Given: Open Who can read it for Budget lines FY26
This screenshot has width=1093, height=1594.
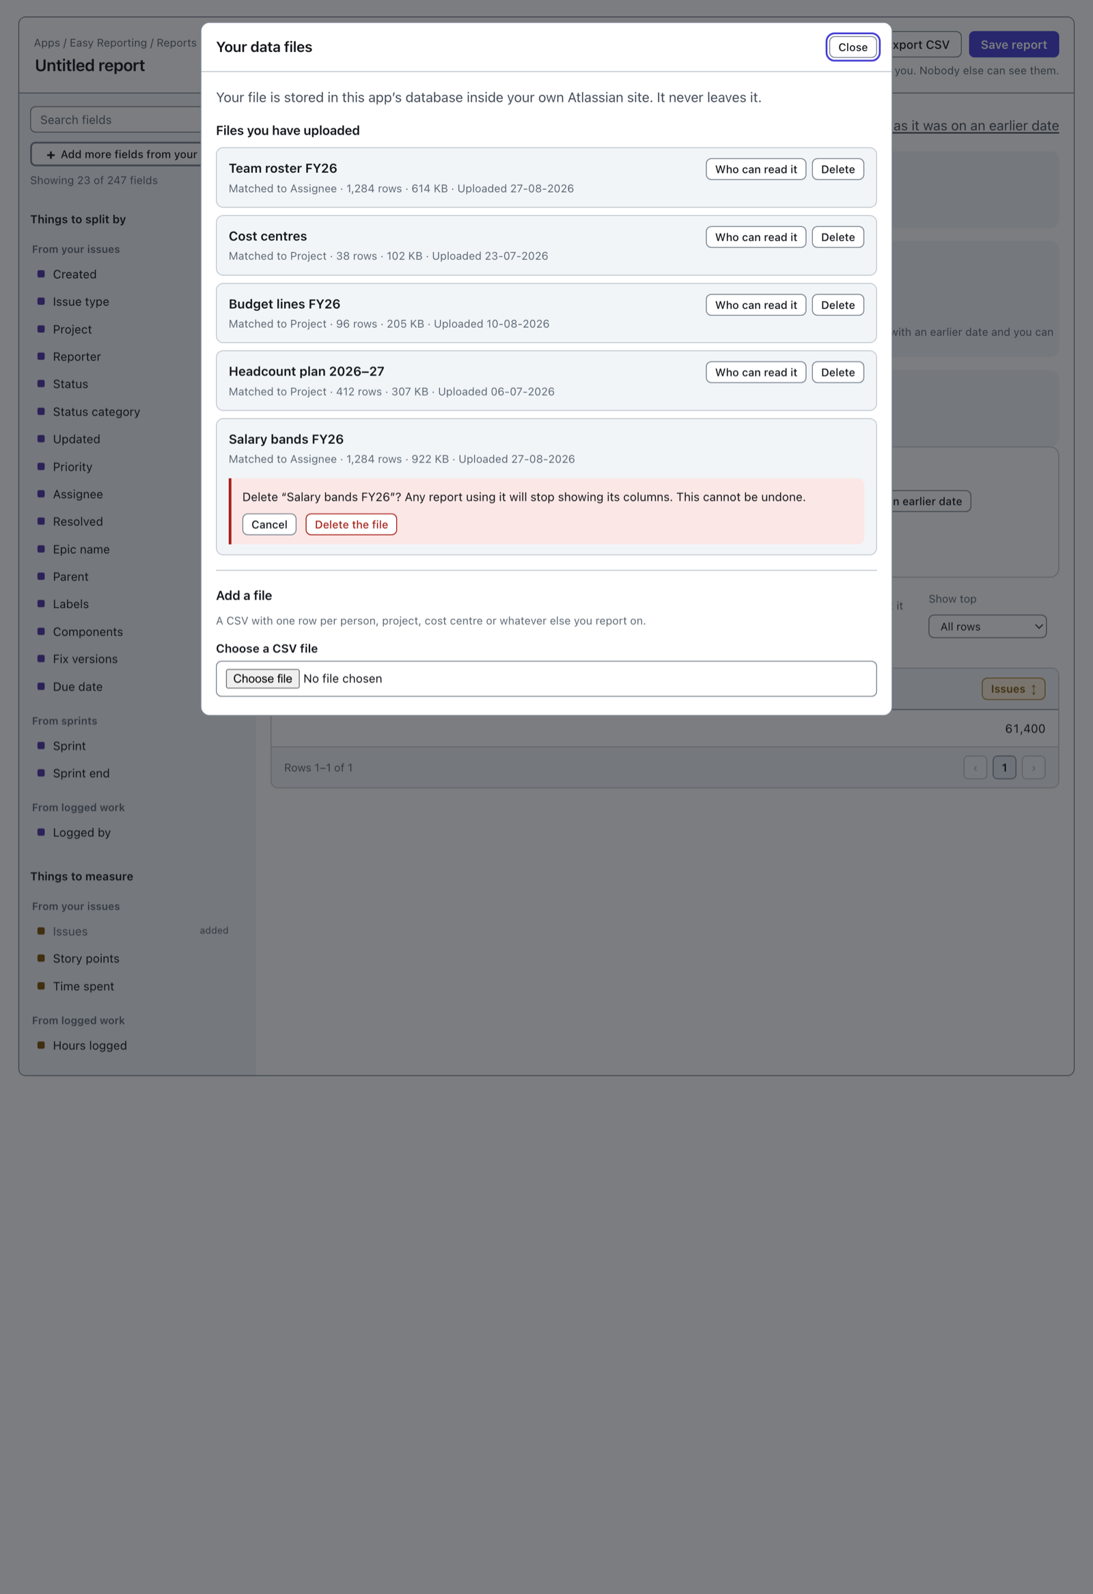Looking at the screenshot, I should point(756,305).
